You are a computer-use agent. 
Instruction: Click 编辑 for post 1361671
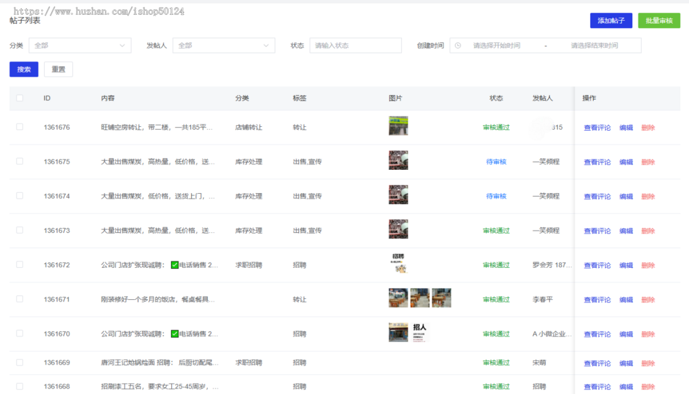(626, 299)
